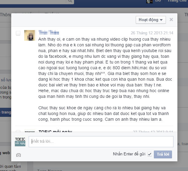Open the user profile picture in the top bar
The width and height of the screenshot is (188, 171).
pos(150,1)
